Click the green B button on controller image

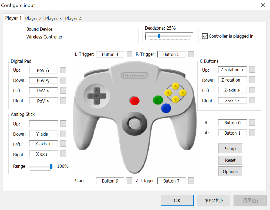158,100
